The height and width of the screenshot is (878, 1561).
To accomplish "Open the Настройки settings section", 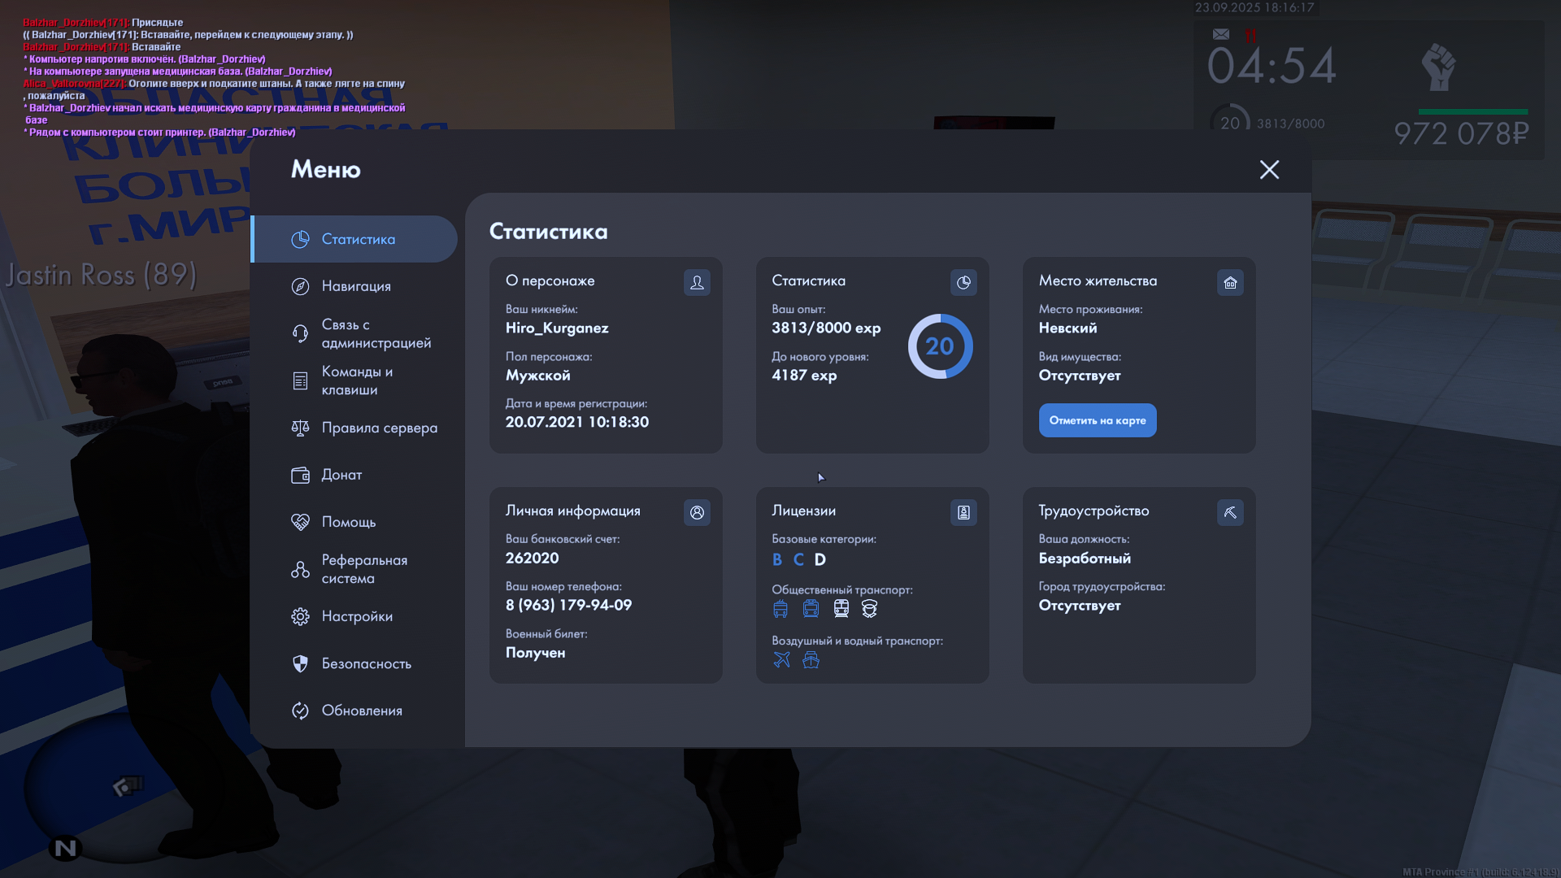I will [x=355, y=616].
